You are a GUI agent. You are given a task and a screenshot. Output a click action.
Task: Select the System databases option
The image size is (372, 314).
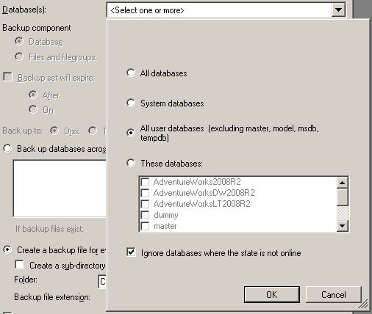(x=131, y=103)
